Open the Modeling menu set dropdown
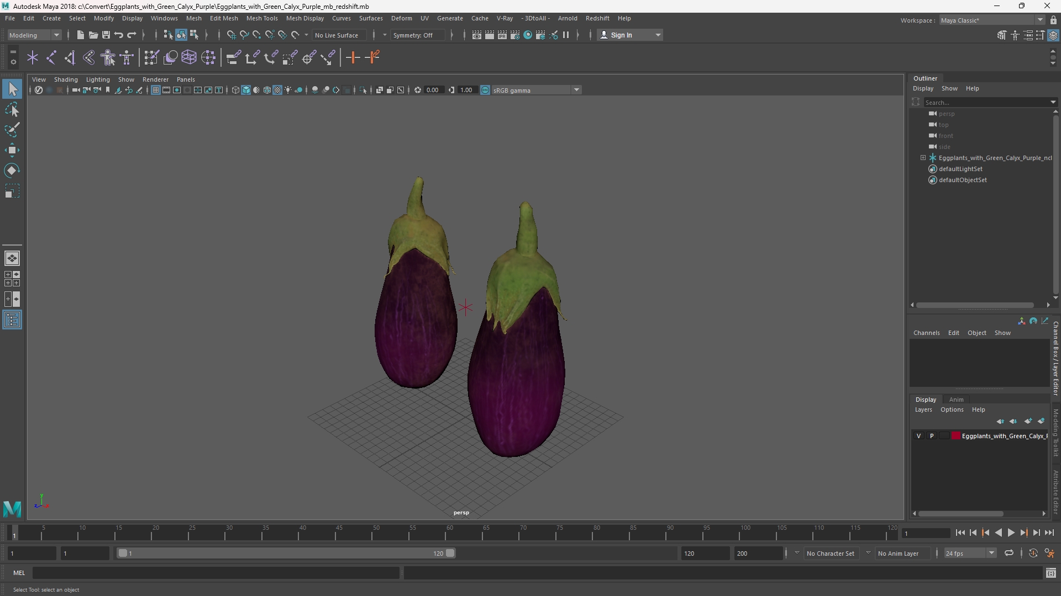This screenshot has height=596, width=1061. coord(34,35)
